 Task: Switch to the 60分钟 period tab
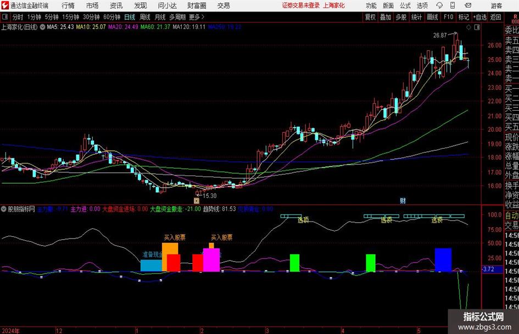(x=111, y=17)
